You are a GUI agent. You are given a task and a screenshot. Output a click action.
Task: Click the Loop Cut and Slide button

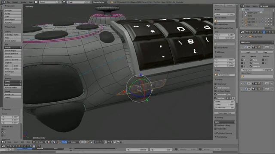pos(13,59)
